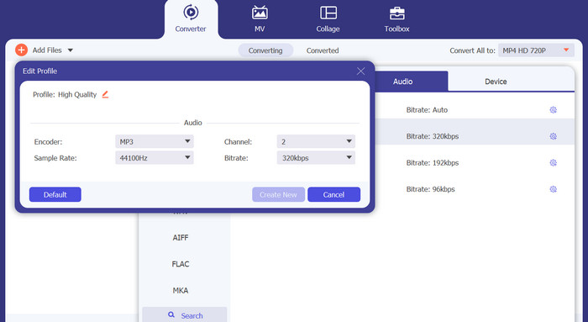588x322 pixels.
Task: Open settings gear for Bitrate Auto
Action: click(x=553, y=110)
